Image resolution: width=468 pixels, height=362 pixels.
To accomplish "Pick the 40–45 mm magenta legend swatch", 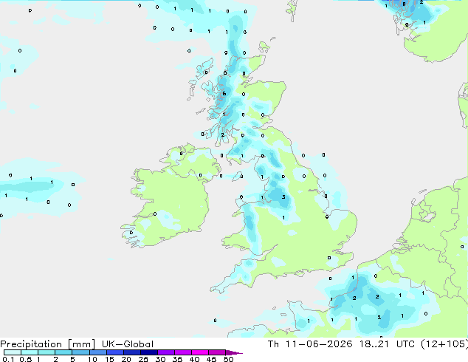I will (x=200, y=352).
